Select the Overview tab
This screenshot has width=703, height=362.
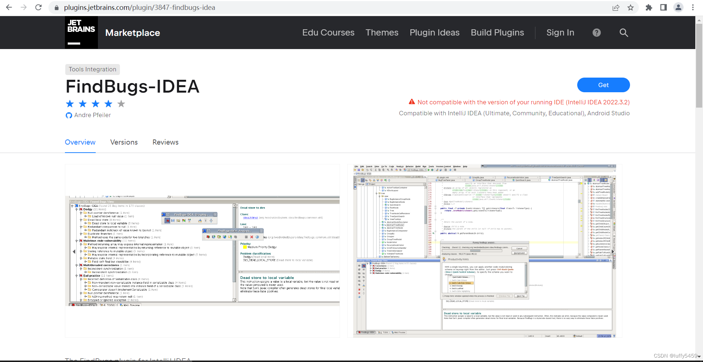tap(80, 142)
